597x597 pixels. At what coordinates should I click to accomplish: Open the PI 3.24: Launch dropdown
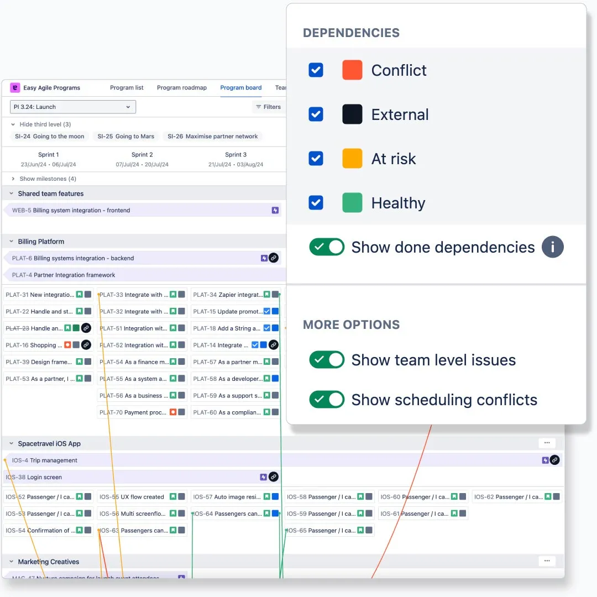click(73, 107)
